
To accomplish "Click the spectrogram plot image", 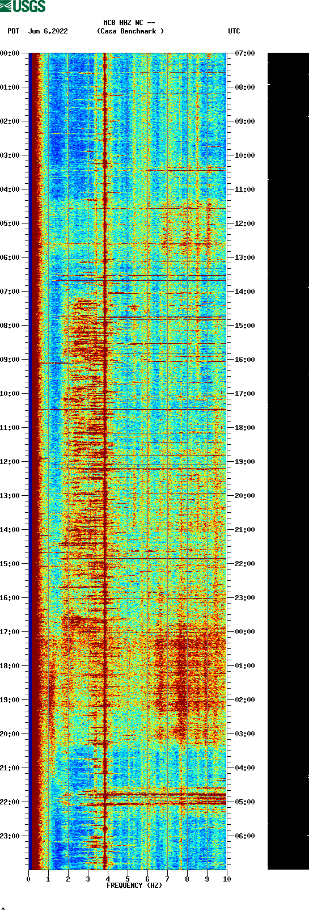I will point(128,461).
